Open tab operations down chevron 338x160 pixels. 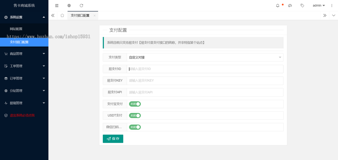tap(334, 15)
